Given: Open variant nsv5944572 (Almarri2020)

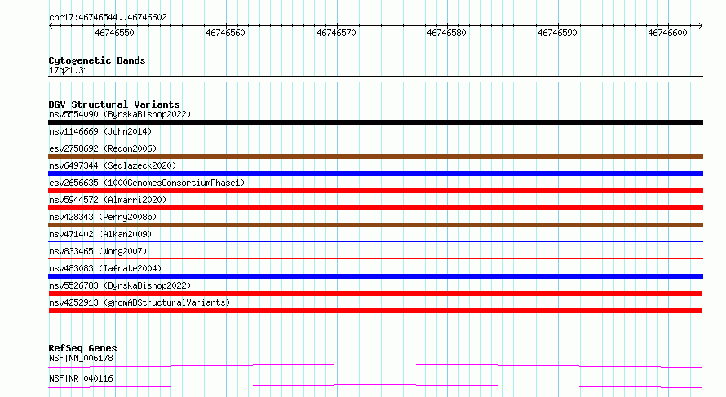Looking at the screenshot, I should [108, 200].
